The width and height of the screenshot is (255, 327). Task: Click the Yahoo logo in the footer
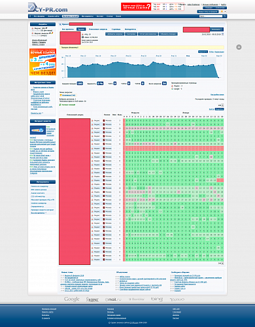click(177, 300)
